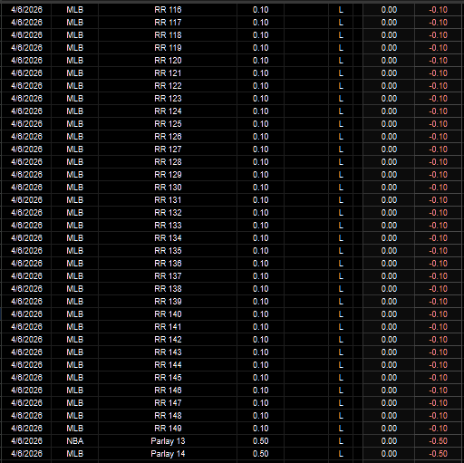Screen dimensions: 464x463
Task: Click the RR 135 entry
Action: [168, 251]
